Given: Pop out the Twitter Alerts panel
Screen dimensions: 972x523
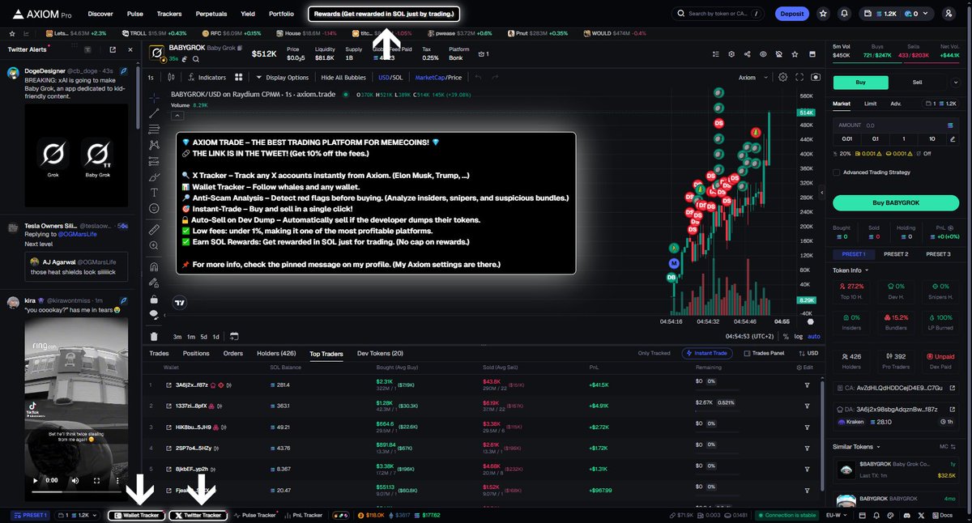Looking at the screenshot, I should click(113, 49).
